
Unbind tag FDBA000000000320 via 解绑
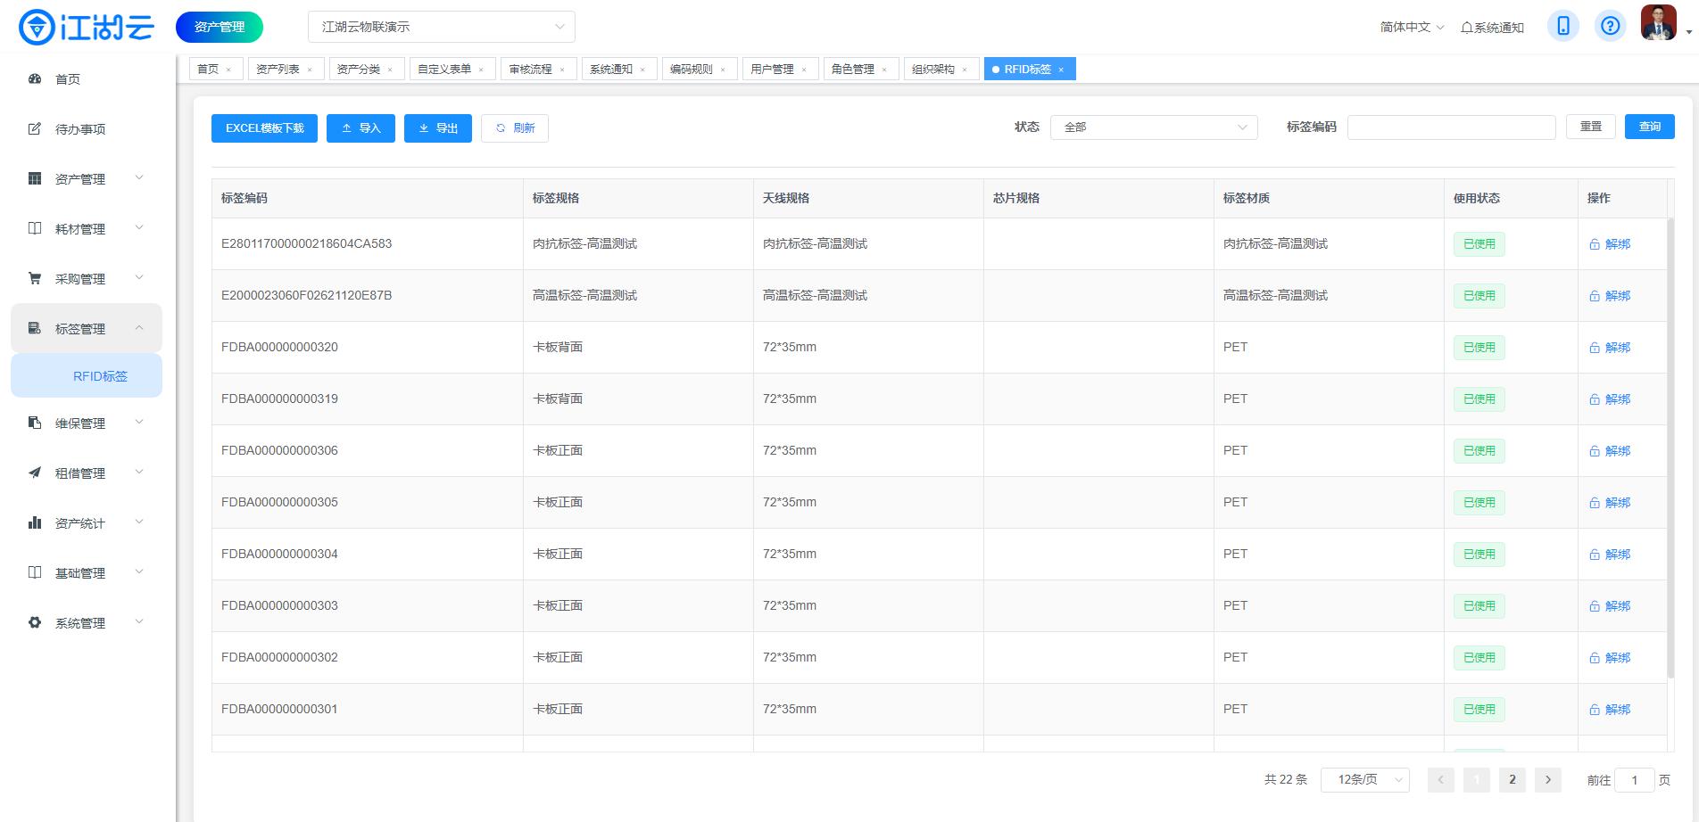(x=1610, y=348)
